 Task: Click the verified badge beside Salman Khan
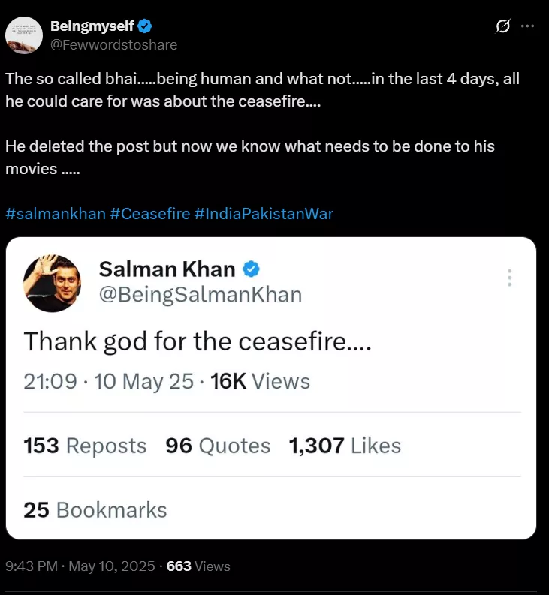[252, 269]
